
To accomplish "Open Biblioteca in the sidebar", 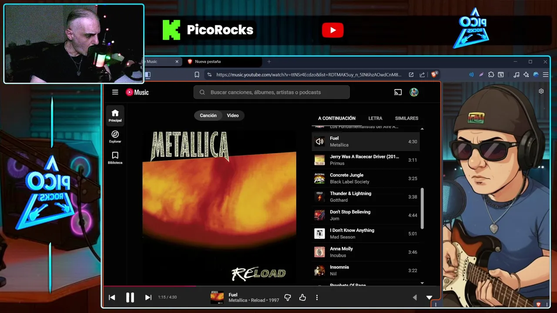I will pos(115,158).
